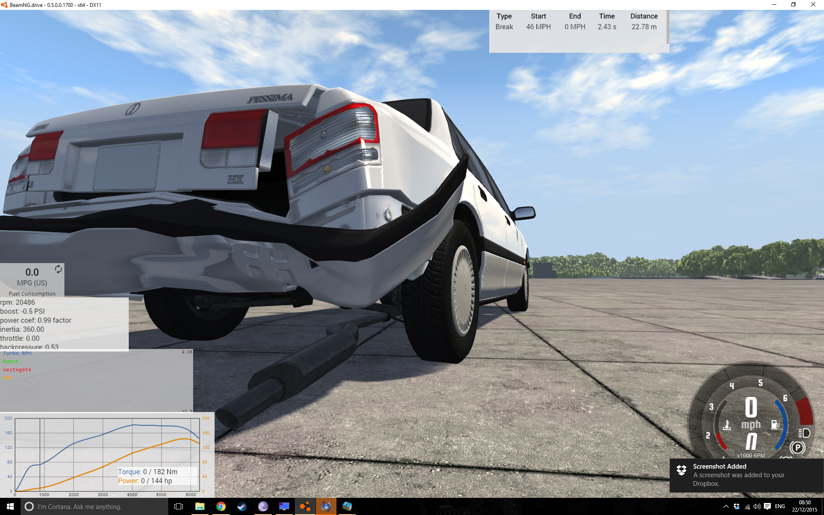Open the Windows Start menu
The width and height of the screenshot is (824, 515).
click(x=10, y=506)
